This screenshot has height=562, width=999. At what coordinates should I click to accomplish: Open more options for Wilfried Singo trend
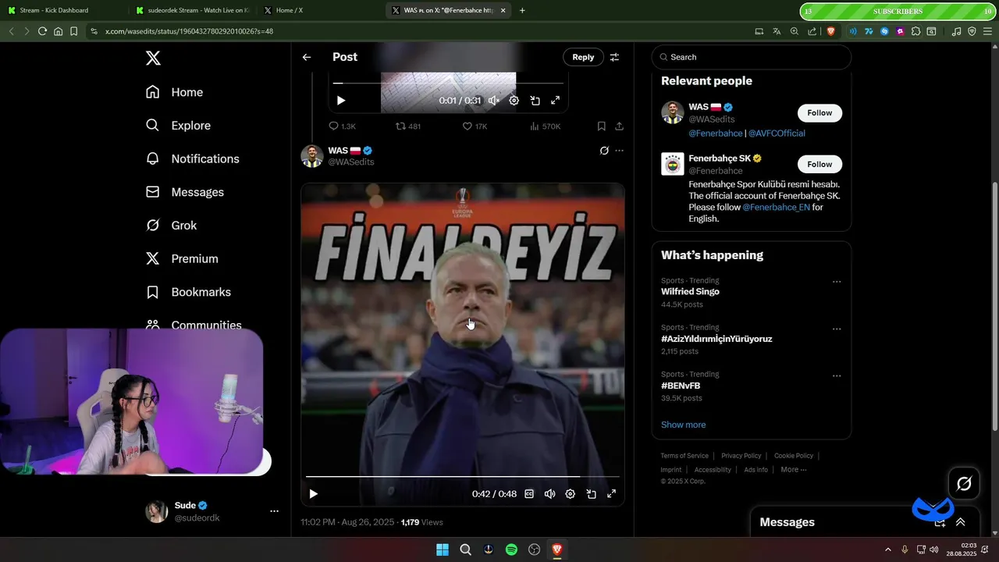click(837, 282)
